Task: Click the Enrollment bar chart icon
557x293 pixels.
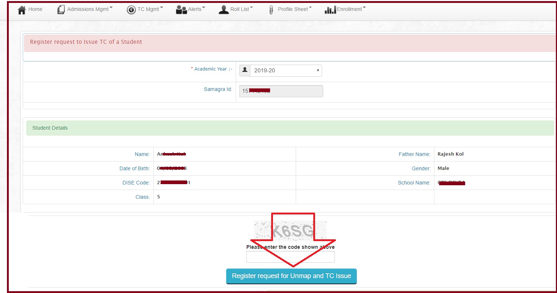Action: point(330,10)
